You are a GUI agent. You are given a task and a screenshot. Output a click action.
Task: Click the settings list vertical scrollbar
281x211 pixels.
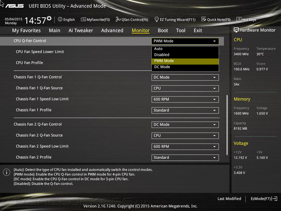pyautogui.click(x=227, y=125)
